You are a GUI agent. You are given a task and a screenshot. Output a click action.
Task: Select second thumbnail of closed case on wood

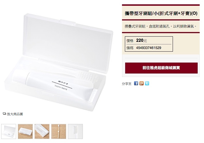(x=25, y=131)
